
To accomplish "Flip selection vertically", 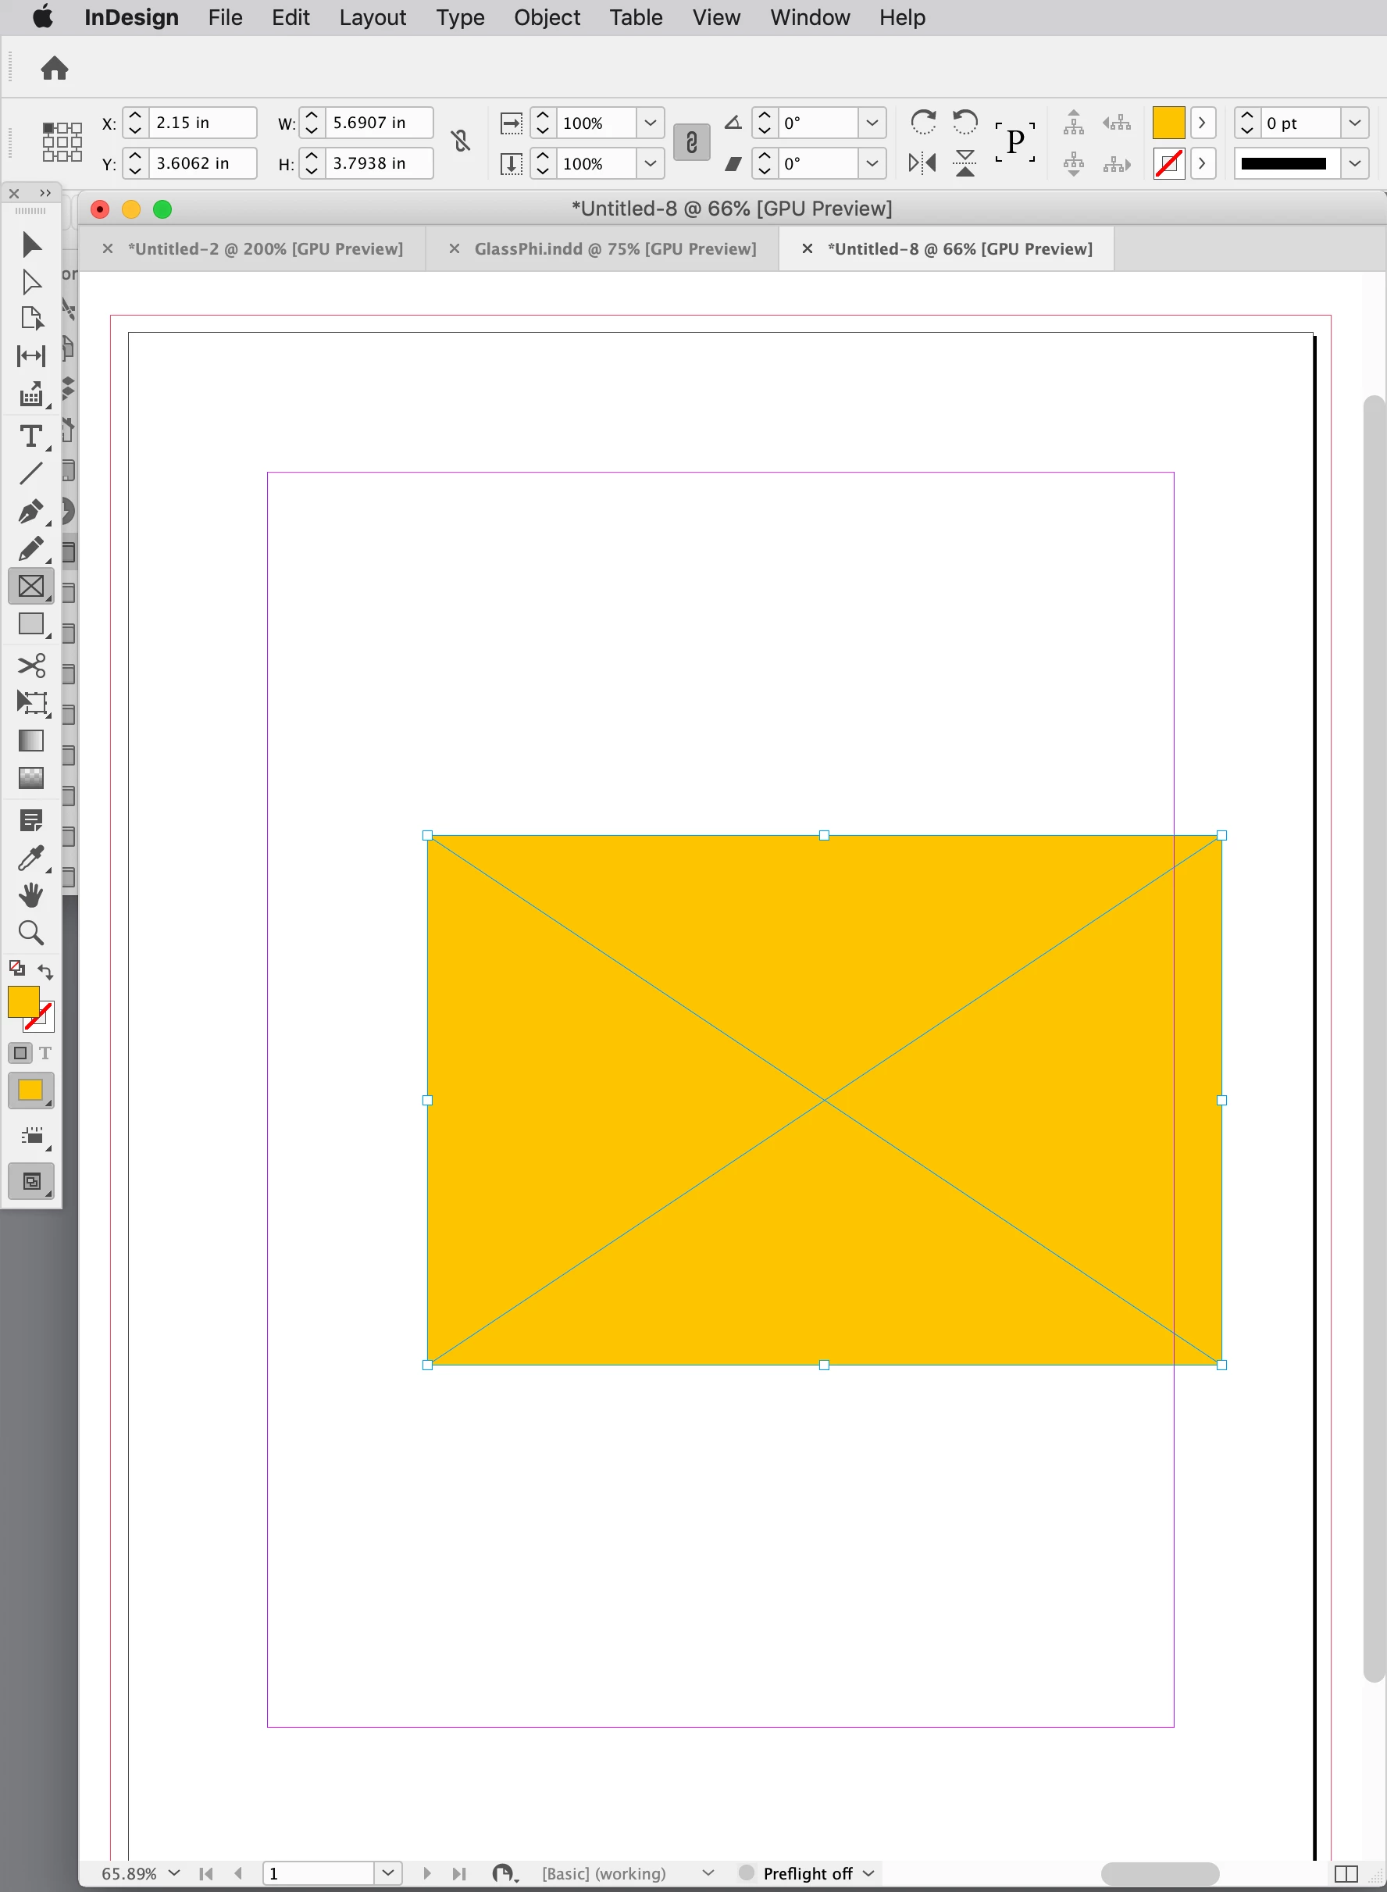I will pyautogui.click(x=965, y=163).
